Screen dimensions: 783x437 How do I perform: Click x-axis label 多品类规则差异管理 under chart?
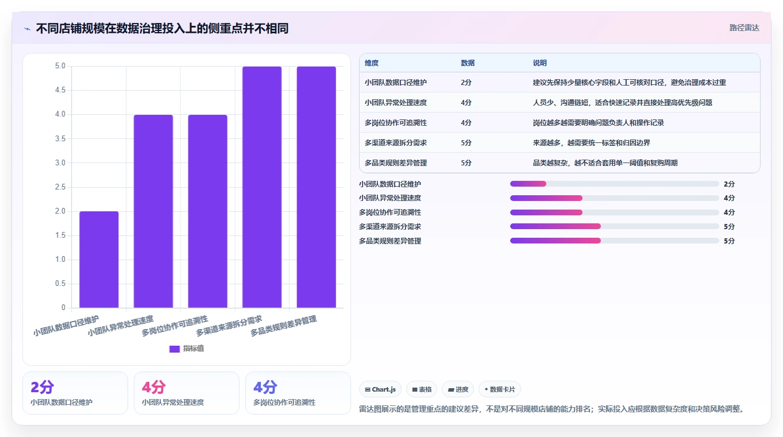click(284, 326)
